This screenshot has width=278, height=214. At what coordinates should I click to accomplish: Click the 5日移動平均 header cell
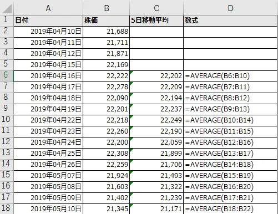pyautogui.click(x=156, y=21)
